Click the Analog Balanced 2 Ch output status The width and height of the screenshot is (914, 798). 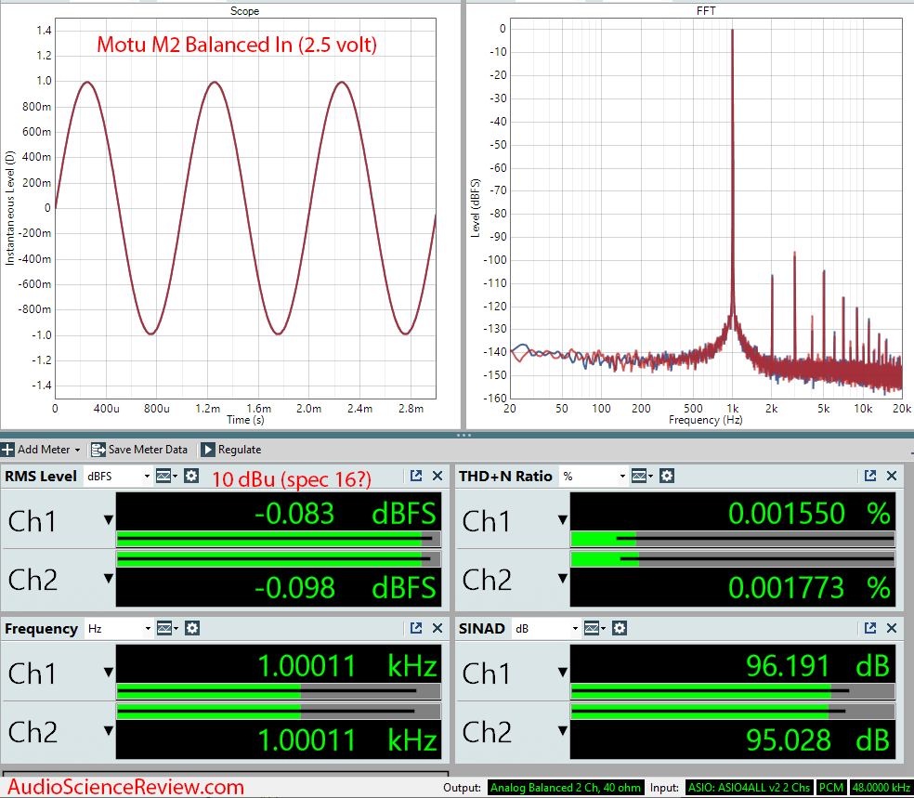[566, 788]
